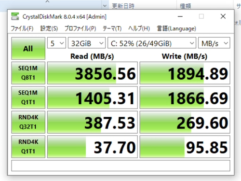The width and height of the screenshot is (241, 181).
Task: Open the test size dropdown showing 32GiB
Action: point(87,43)
